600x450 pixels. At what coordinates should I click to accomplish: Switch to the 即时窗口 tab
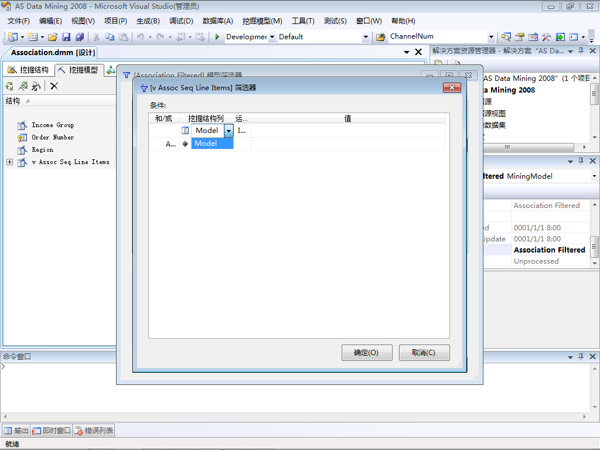tap(52, 431)
